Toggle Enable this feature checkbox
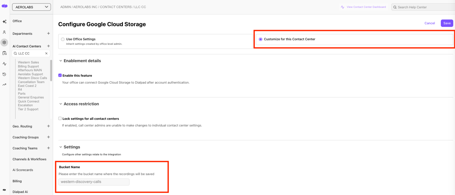Image resolution: width=455 pixels, height=195 pixels. [60, 75]
